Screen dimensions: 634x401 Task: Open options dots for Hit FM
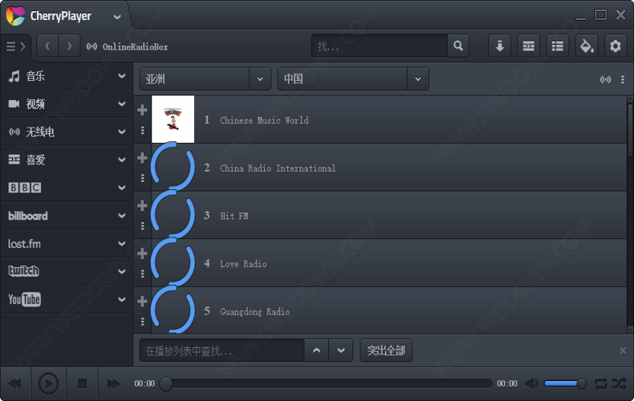[142, 225]
